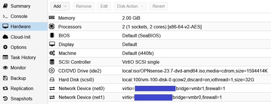The image size is (271, 104).
Task: Click the Hard Disk drive icon
Action: 52,80
